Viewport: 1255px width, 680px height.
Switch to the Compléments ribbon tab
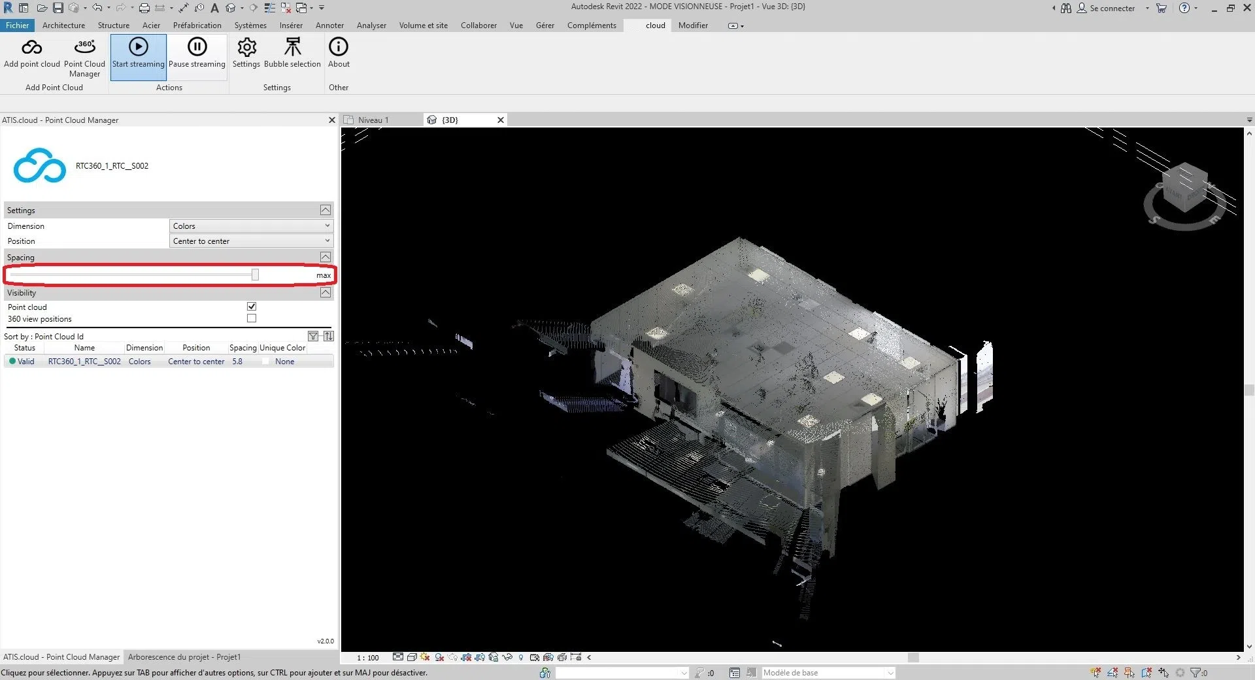click(x=592, y=25)
